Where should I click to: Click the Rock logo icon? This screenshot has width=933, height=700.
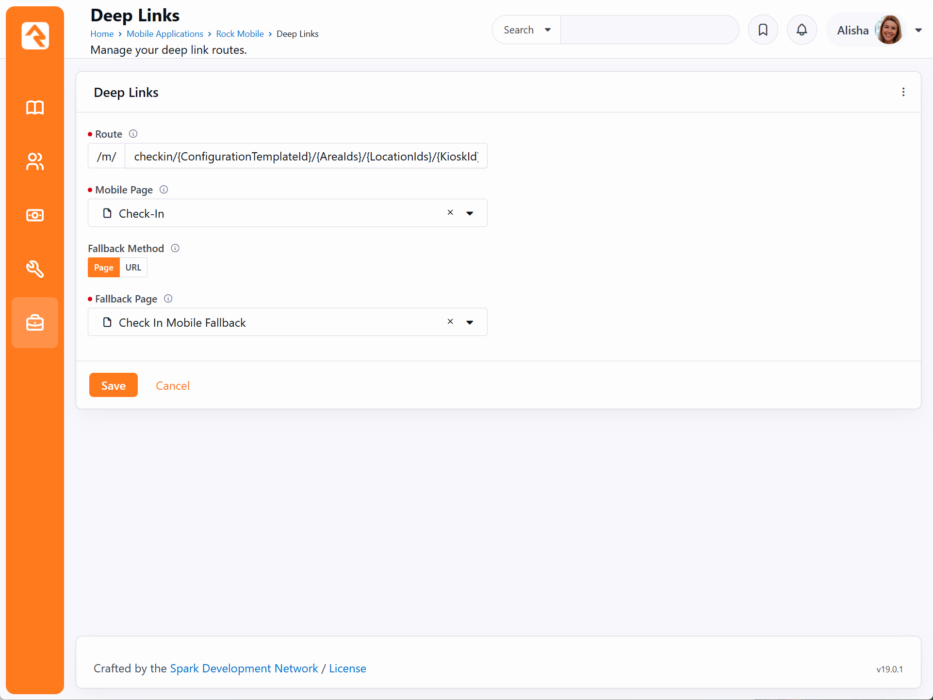pyautogui.click(x=35, y=35)
